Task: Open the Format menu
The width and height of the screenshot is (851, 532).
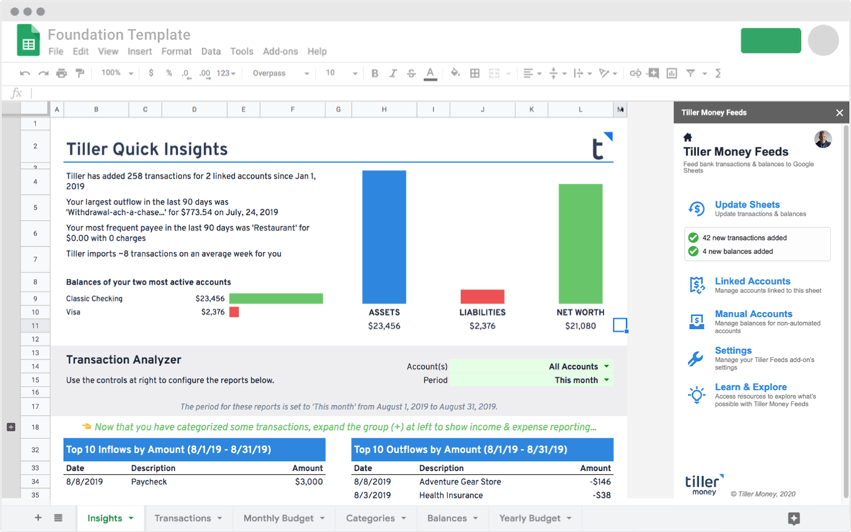Action: pos(177,51)
